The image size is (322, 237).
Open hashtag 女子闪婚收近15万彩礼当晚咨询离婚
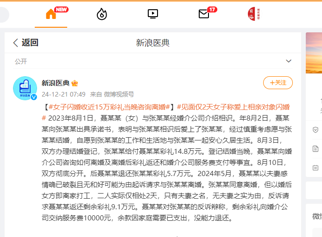click(109, 107)
